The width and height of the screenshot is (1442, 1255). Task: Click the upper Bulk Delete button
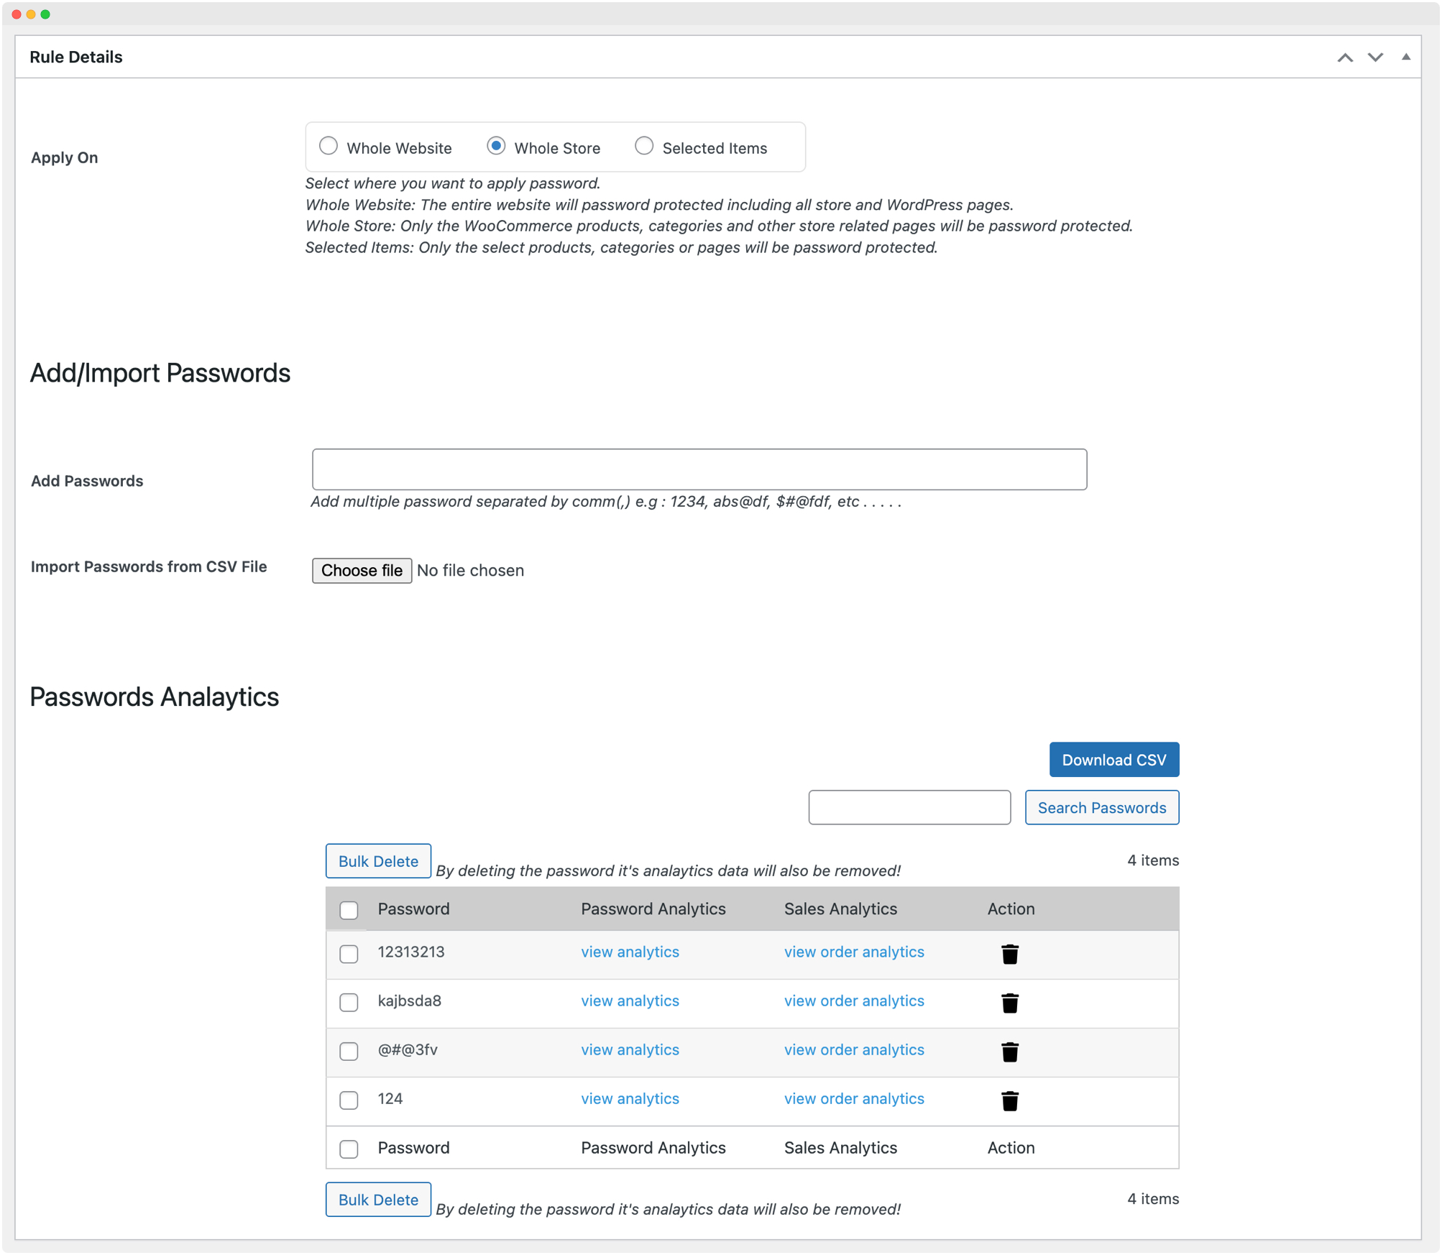pyautogui.click(x=377, y=860)
